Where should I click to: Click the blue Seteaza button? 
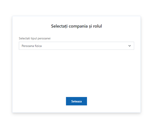76,101
